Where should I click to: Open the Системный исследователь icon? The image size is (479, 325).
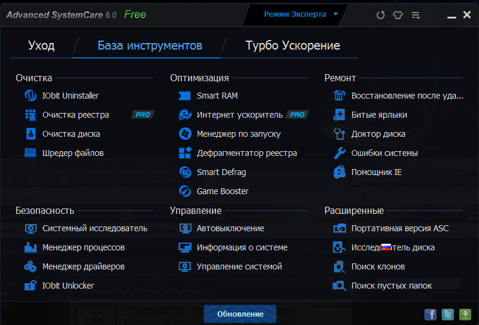point(31,228)
